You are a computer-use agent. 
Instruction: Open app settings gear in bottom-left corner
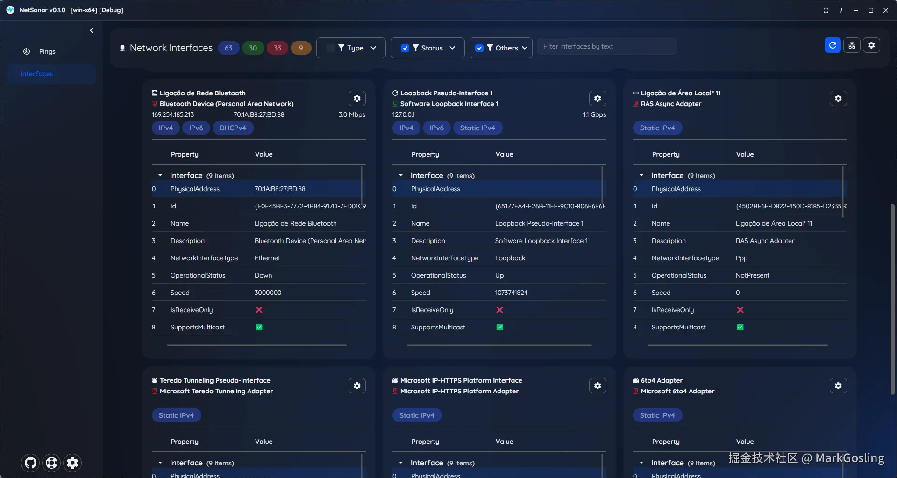[72, 463]
